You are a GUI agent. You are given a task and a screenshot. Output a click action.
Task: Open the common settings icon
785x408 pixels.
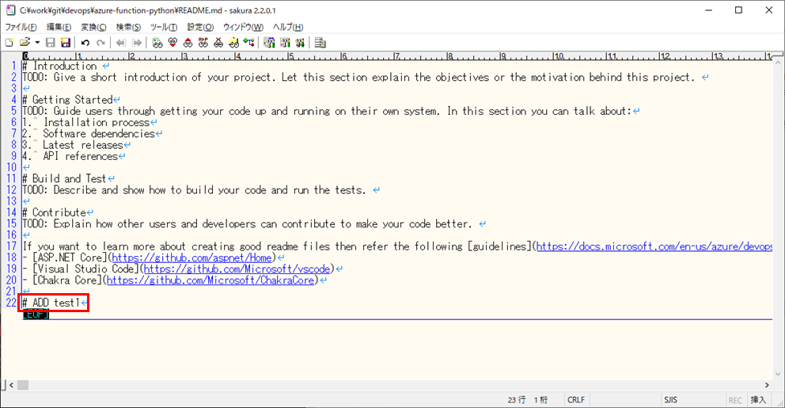click(300, 43)
